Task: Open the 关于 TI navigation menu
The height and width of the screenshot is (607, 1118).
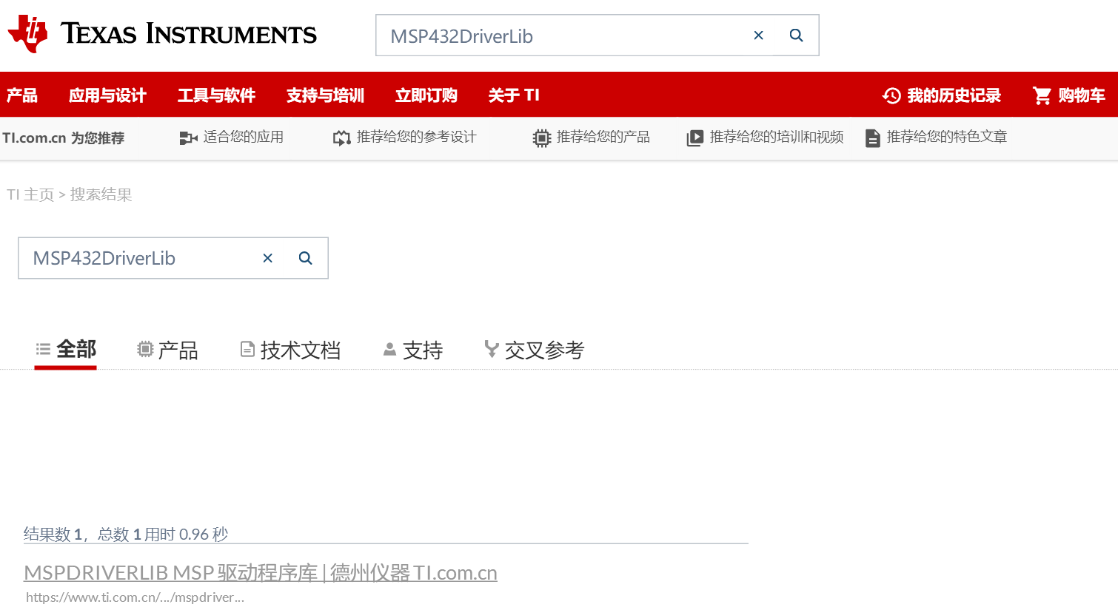Action: 514,95
